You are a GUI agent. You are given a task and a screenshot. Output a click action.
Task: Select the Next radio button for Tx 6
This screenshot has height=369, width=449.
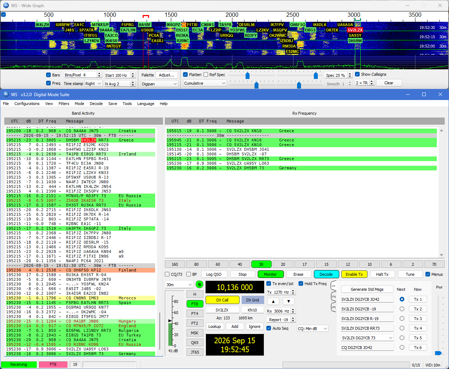[402, 348]
